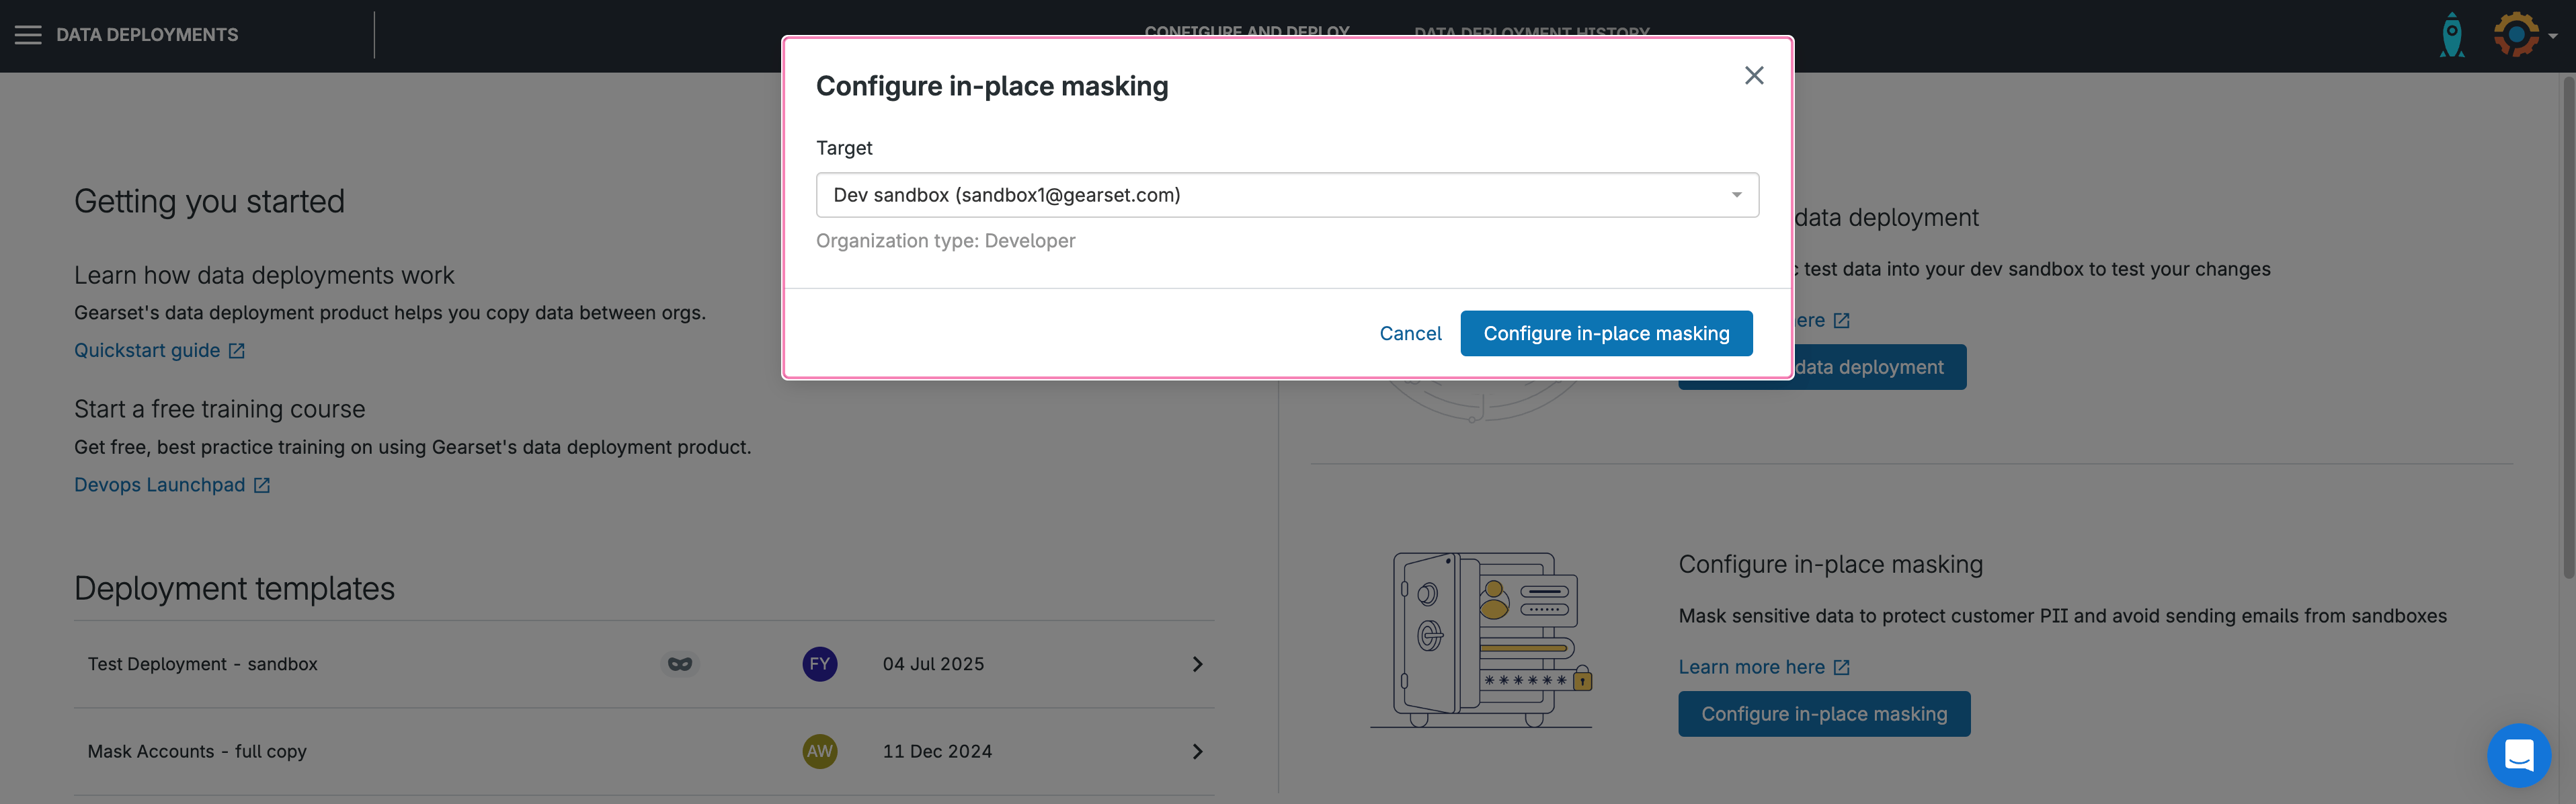Viewport: 2576px width, 804px height.
Task: Open the hamburger navigation menu
Action: coord(28,35)
